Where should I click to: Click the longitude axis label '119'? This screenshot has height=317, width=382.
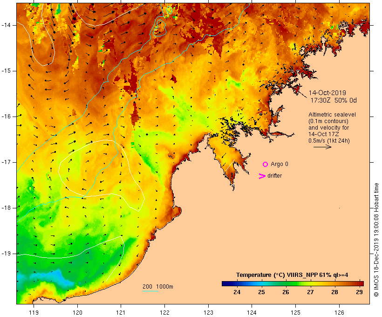(34, 312)
